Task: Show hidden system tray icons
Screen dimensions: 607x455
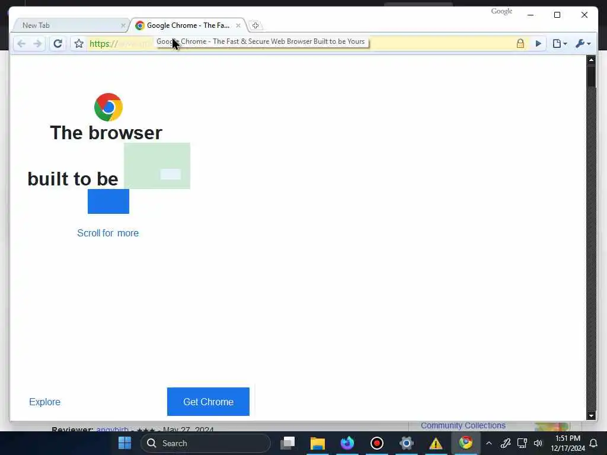Action: [489, 443]
